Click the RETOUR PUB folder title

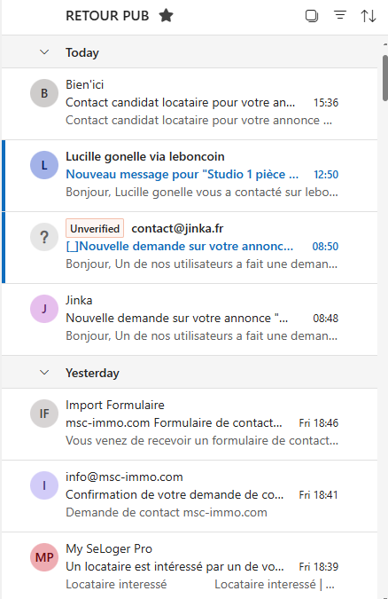[x=107, y=16]
